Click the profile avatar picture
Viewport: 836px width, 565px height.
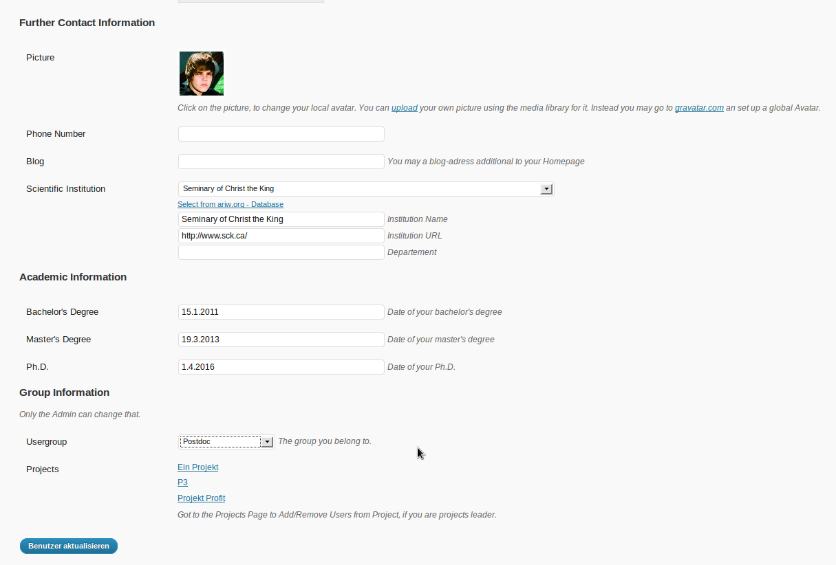pos(202,74)
